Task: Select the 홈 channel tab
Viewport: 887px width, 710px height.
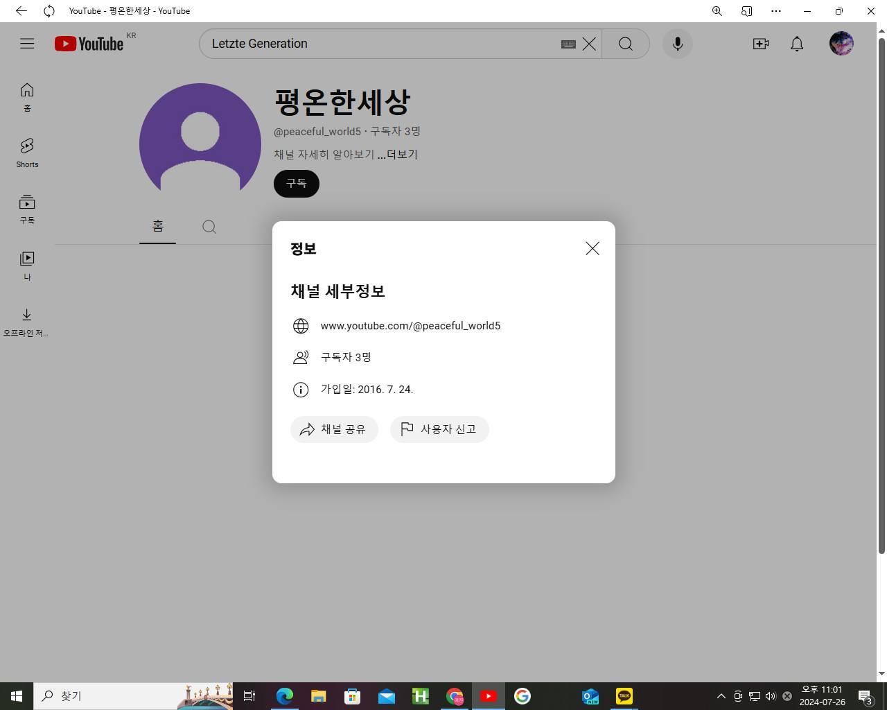Action: (157, 226)
